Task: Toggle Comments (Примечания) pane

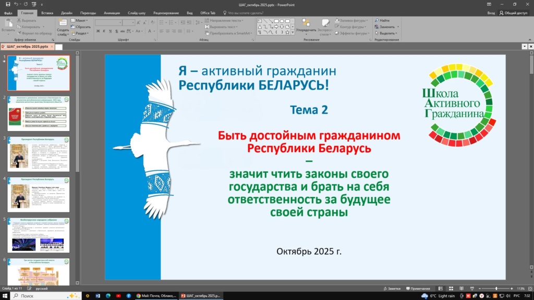Action: (417, 289)
